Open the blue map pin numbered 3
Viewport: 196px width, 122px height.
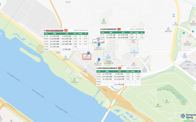pyautogui.click(x=99, y=44)
